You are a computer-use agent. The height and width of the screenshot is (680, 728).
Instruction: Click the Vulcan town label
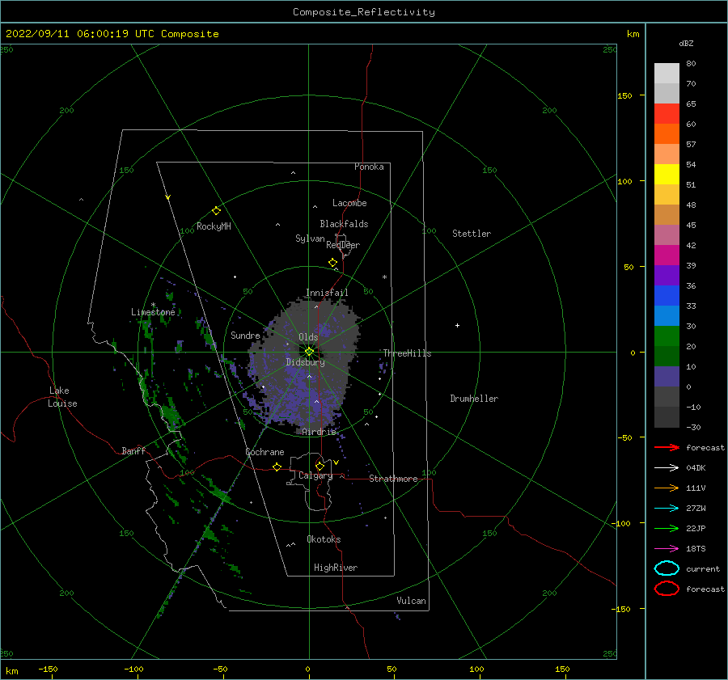pyautogui.click(x=411, y=601)
